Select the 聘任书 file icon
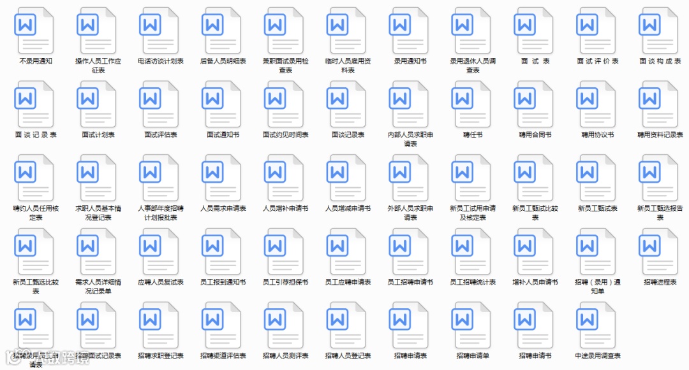The width and height of the screenshot is (689, 370). pos(472,105)
